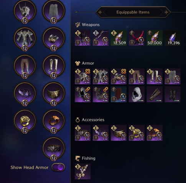Select the equipped belt slot
186x183 pixels.
pyautogui.click(x=54, y=148)
